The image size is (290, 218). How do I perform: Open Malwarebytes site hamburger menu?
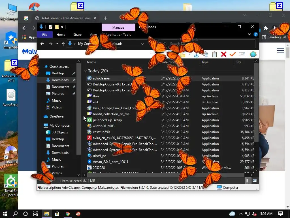280,51
